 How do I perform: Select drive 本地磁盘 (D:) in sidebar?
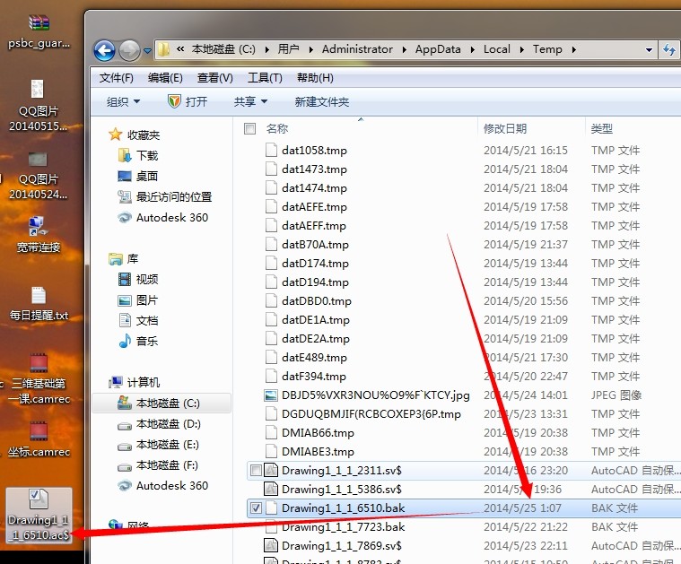pyautogui.click(x=168, y=423)
